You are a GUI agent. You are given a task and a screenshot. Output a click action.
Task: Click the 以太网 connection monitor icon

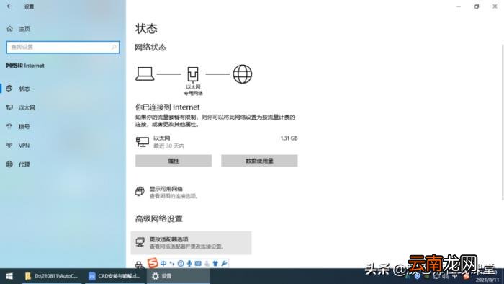click(143, 142)
